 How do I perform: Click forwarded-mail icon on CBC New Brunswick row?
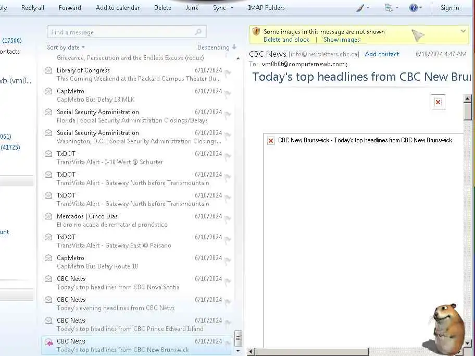click(x=49, y=342)
